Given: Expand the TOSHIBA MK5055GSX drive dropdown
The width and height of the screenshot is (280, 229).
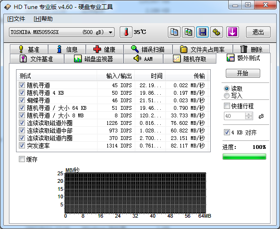Looking at the screenshot, I should pyautogui.click(x=110, y=33).
